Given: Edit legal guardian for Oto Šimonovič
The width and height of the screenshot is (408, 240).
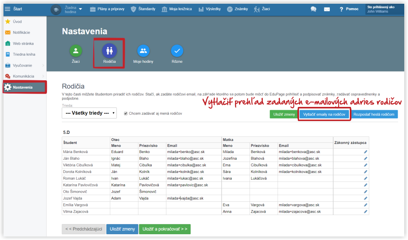Looking at the screenshot, I should click(365, 192).
